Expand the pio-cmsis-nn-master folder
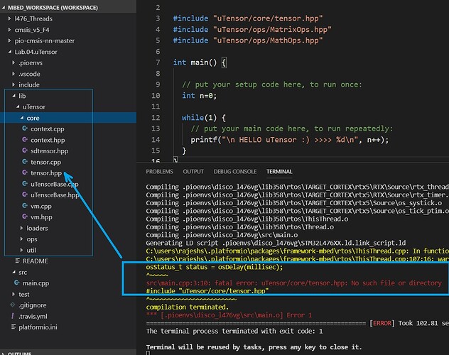The width and height of the screenshot is (449, 355). (x=9, y=40)
